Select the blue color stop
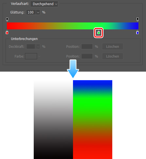Image resolution: width=146 pixels, height=159 pixels. 137,32
